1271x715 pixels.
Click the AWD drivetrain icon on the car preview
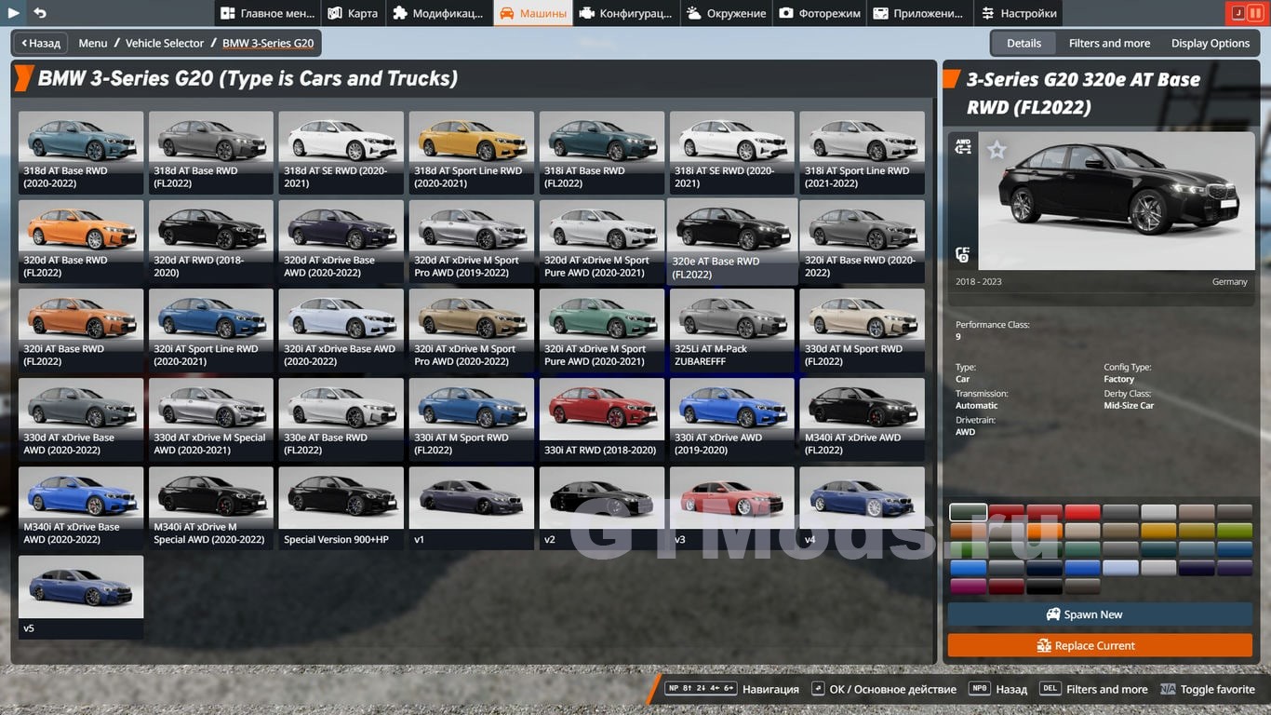click(963, 146)
